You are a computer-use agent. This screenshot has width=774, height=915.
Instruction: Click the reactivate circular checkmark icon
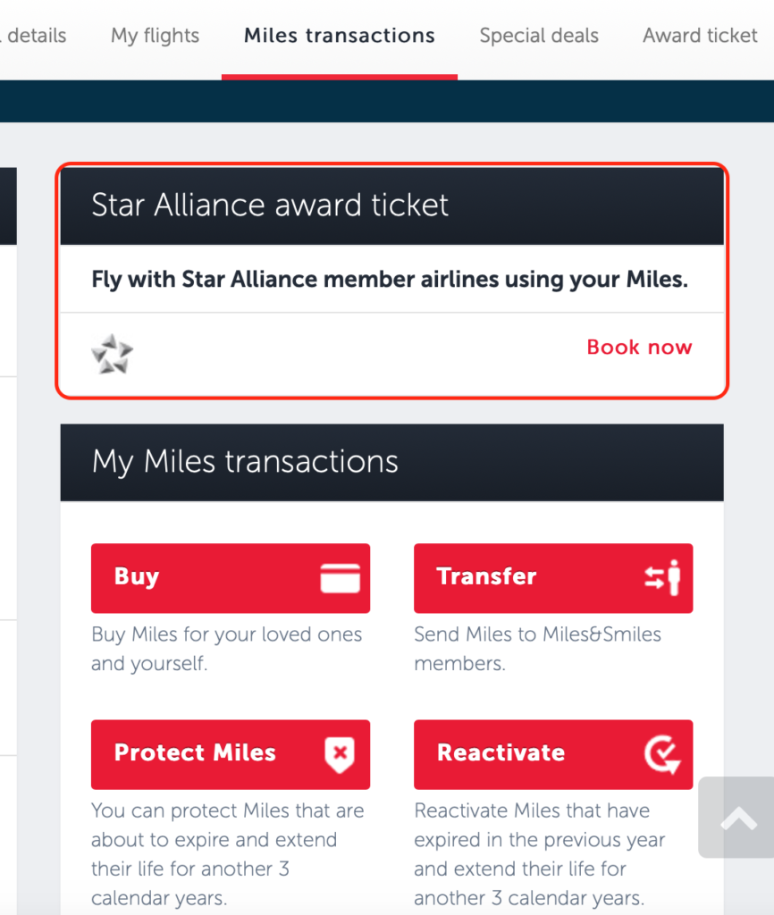click(x=662, y=754)
